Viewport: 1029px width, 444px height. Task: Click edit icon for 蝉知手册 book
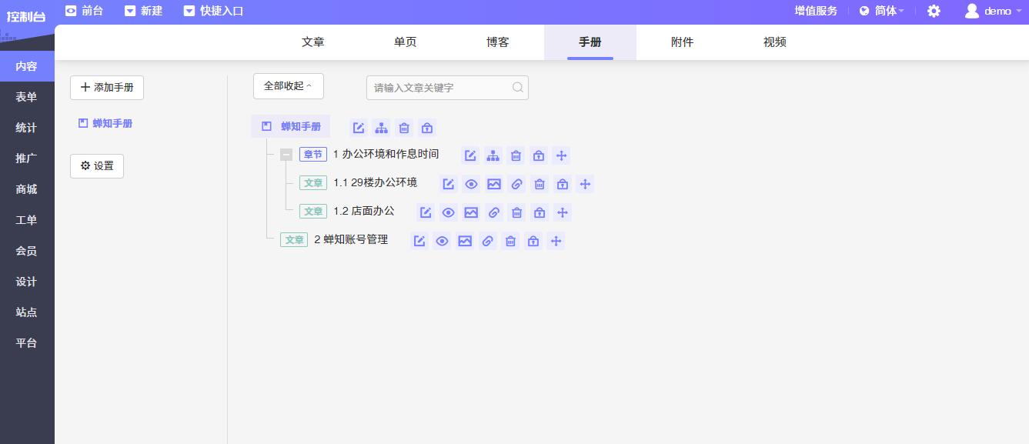359,128
